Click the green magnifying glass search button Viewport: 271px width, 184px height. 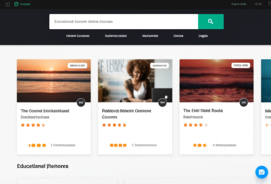[x=211, y=22]
